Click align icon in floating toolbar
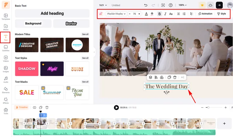This screenshot has height=137, width=233. 156,77
